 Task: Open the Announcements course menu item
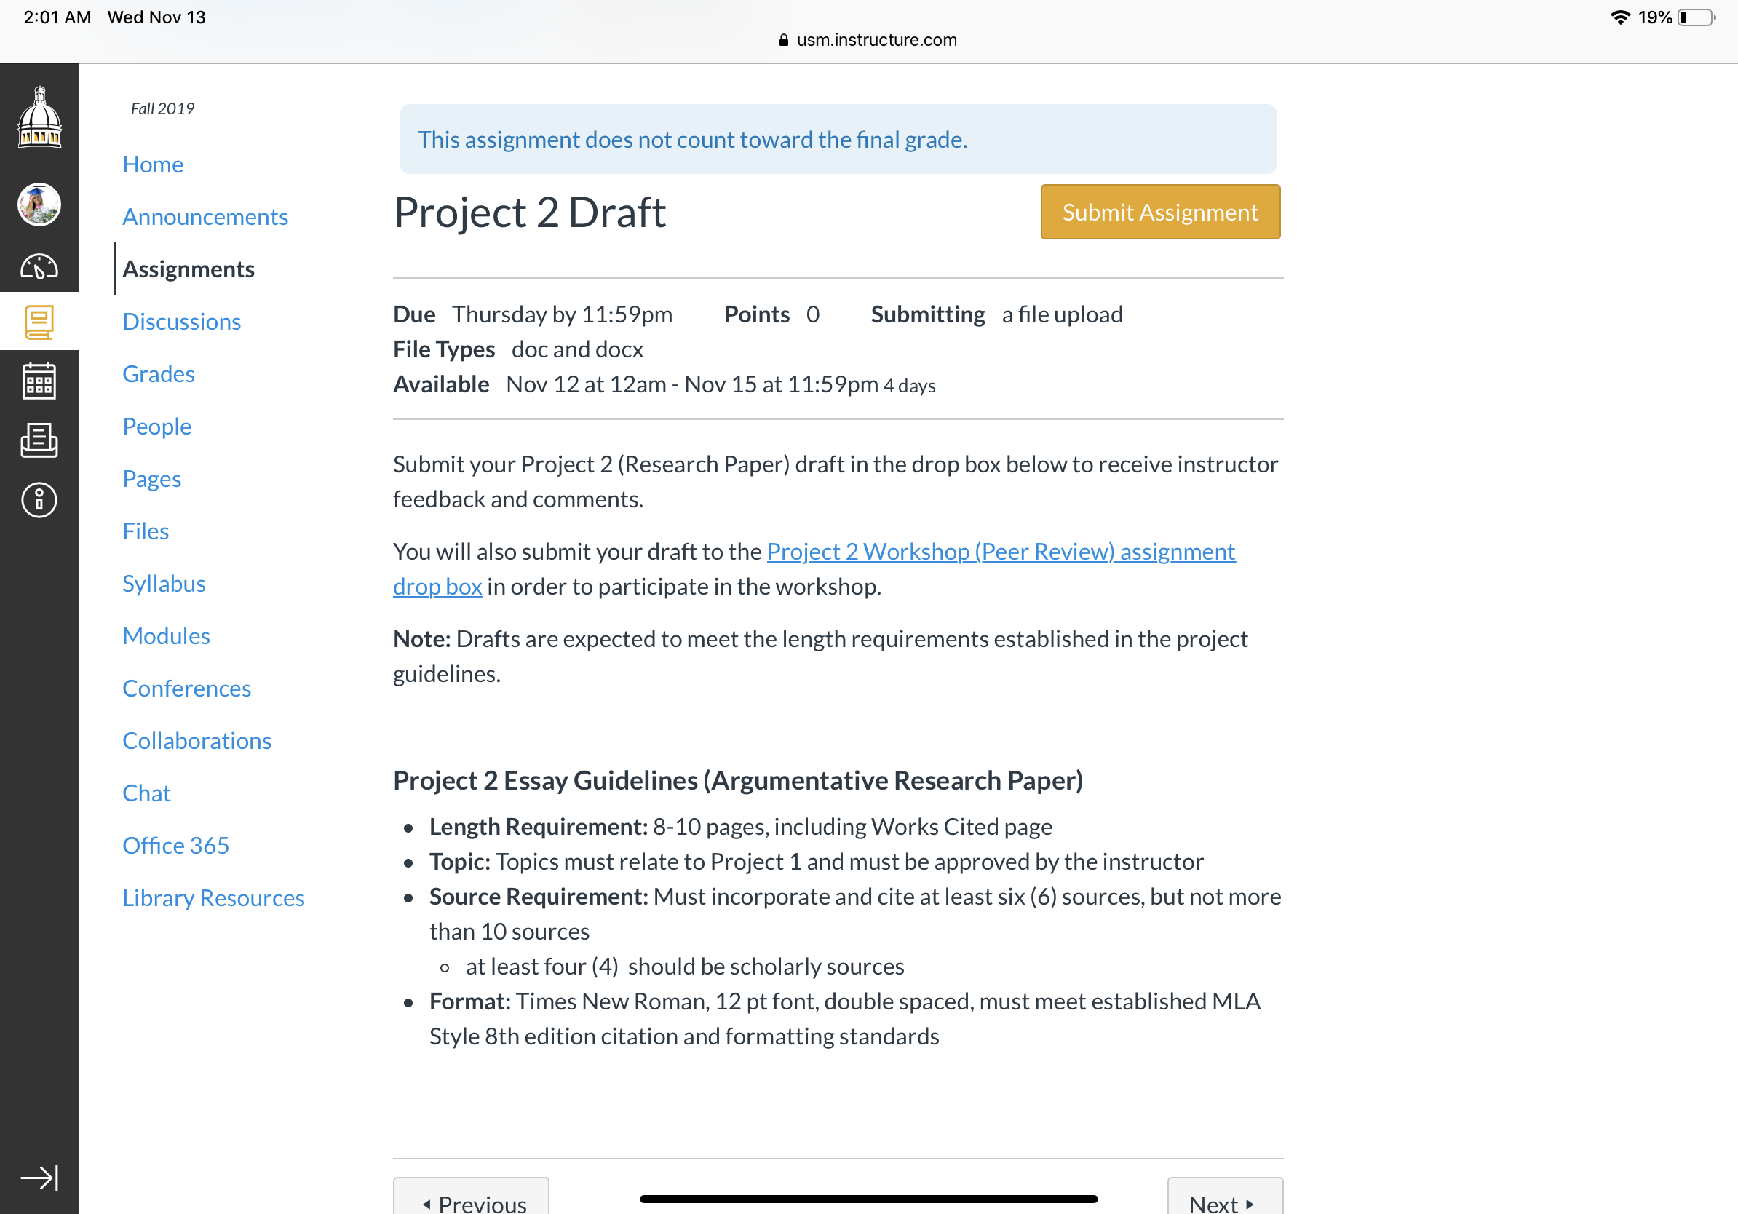point(205,216)
